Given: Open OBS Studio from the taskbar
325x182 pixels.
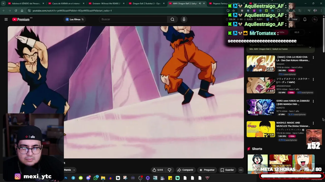Looking at the screenshot, I should coord(140,178).
